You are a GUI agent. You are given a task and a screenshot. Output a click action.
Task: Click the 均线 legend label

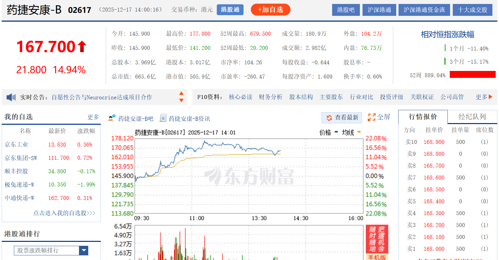point(348,133)
